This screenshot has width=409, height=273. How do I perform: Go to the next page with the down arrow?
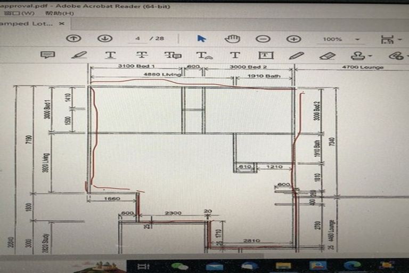pyautogui.click(x=104, y=38)
